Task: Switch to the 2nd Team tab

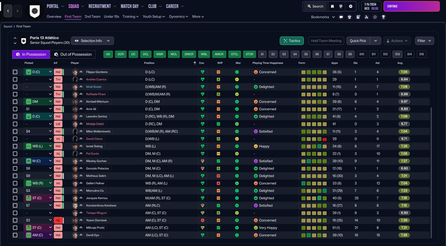Action: (92, 16)
